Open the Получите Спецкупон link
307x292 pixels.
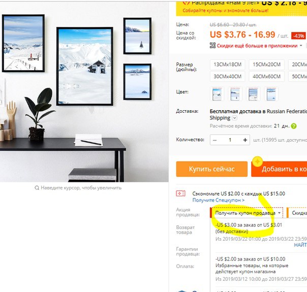click(x=219, y=200)
